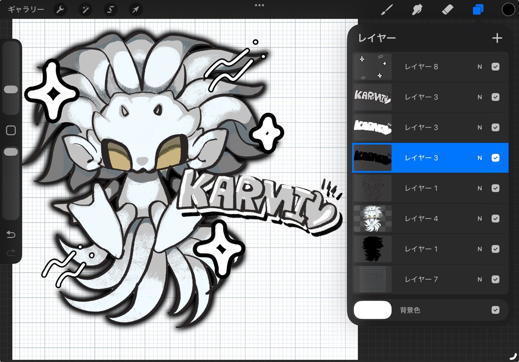
Task: Hide レイヤー 1 with black silhouette thumbnail
Action: 496,249
